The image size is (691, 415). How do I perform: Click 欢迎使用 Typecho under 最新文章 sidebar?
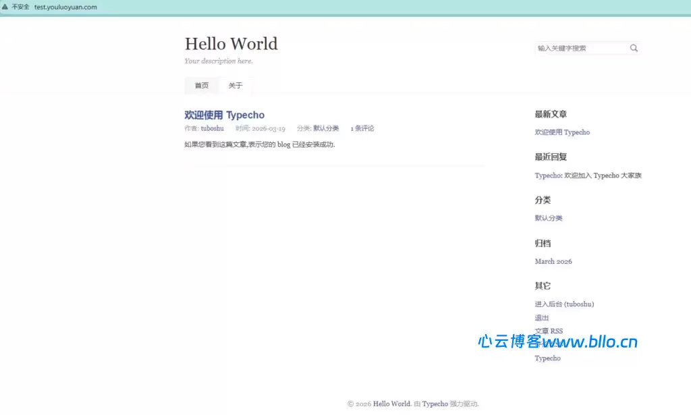tap(562, 132)
